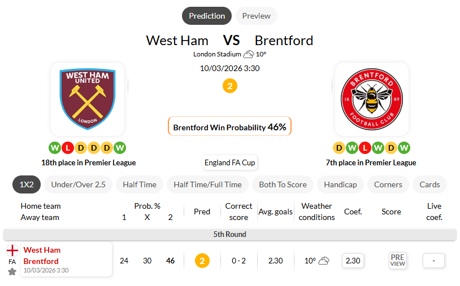Show the Both To Score predictions
This screenshot has width=460, height=286.
(283, 184)
